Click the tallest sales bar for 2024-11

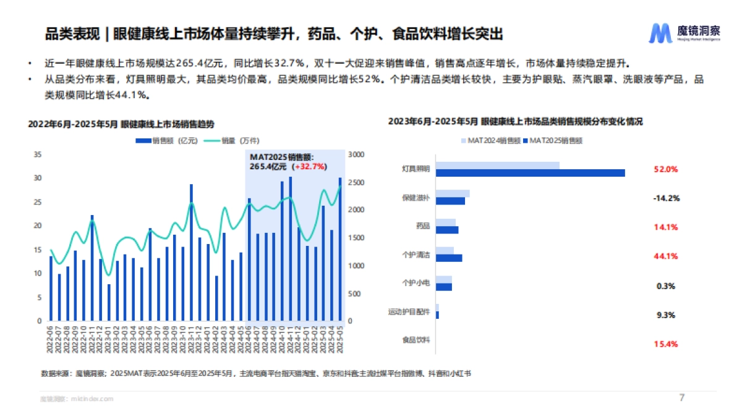click(291, 247)
